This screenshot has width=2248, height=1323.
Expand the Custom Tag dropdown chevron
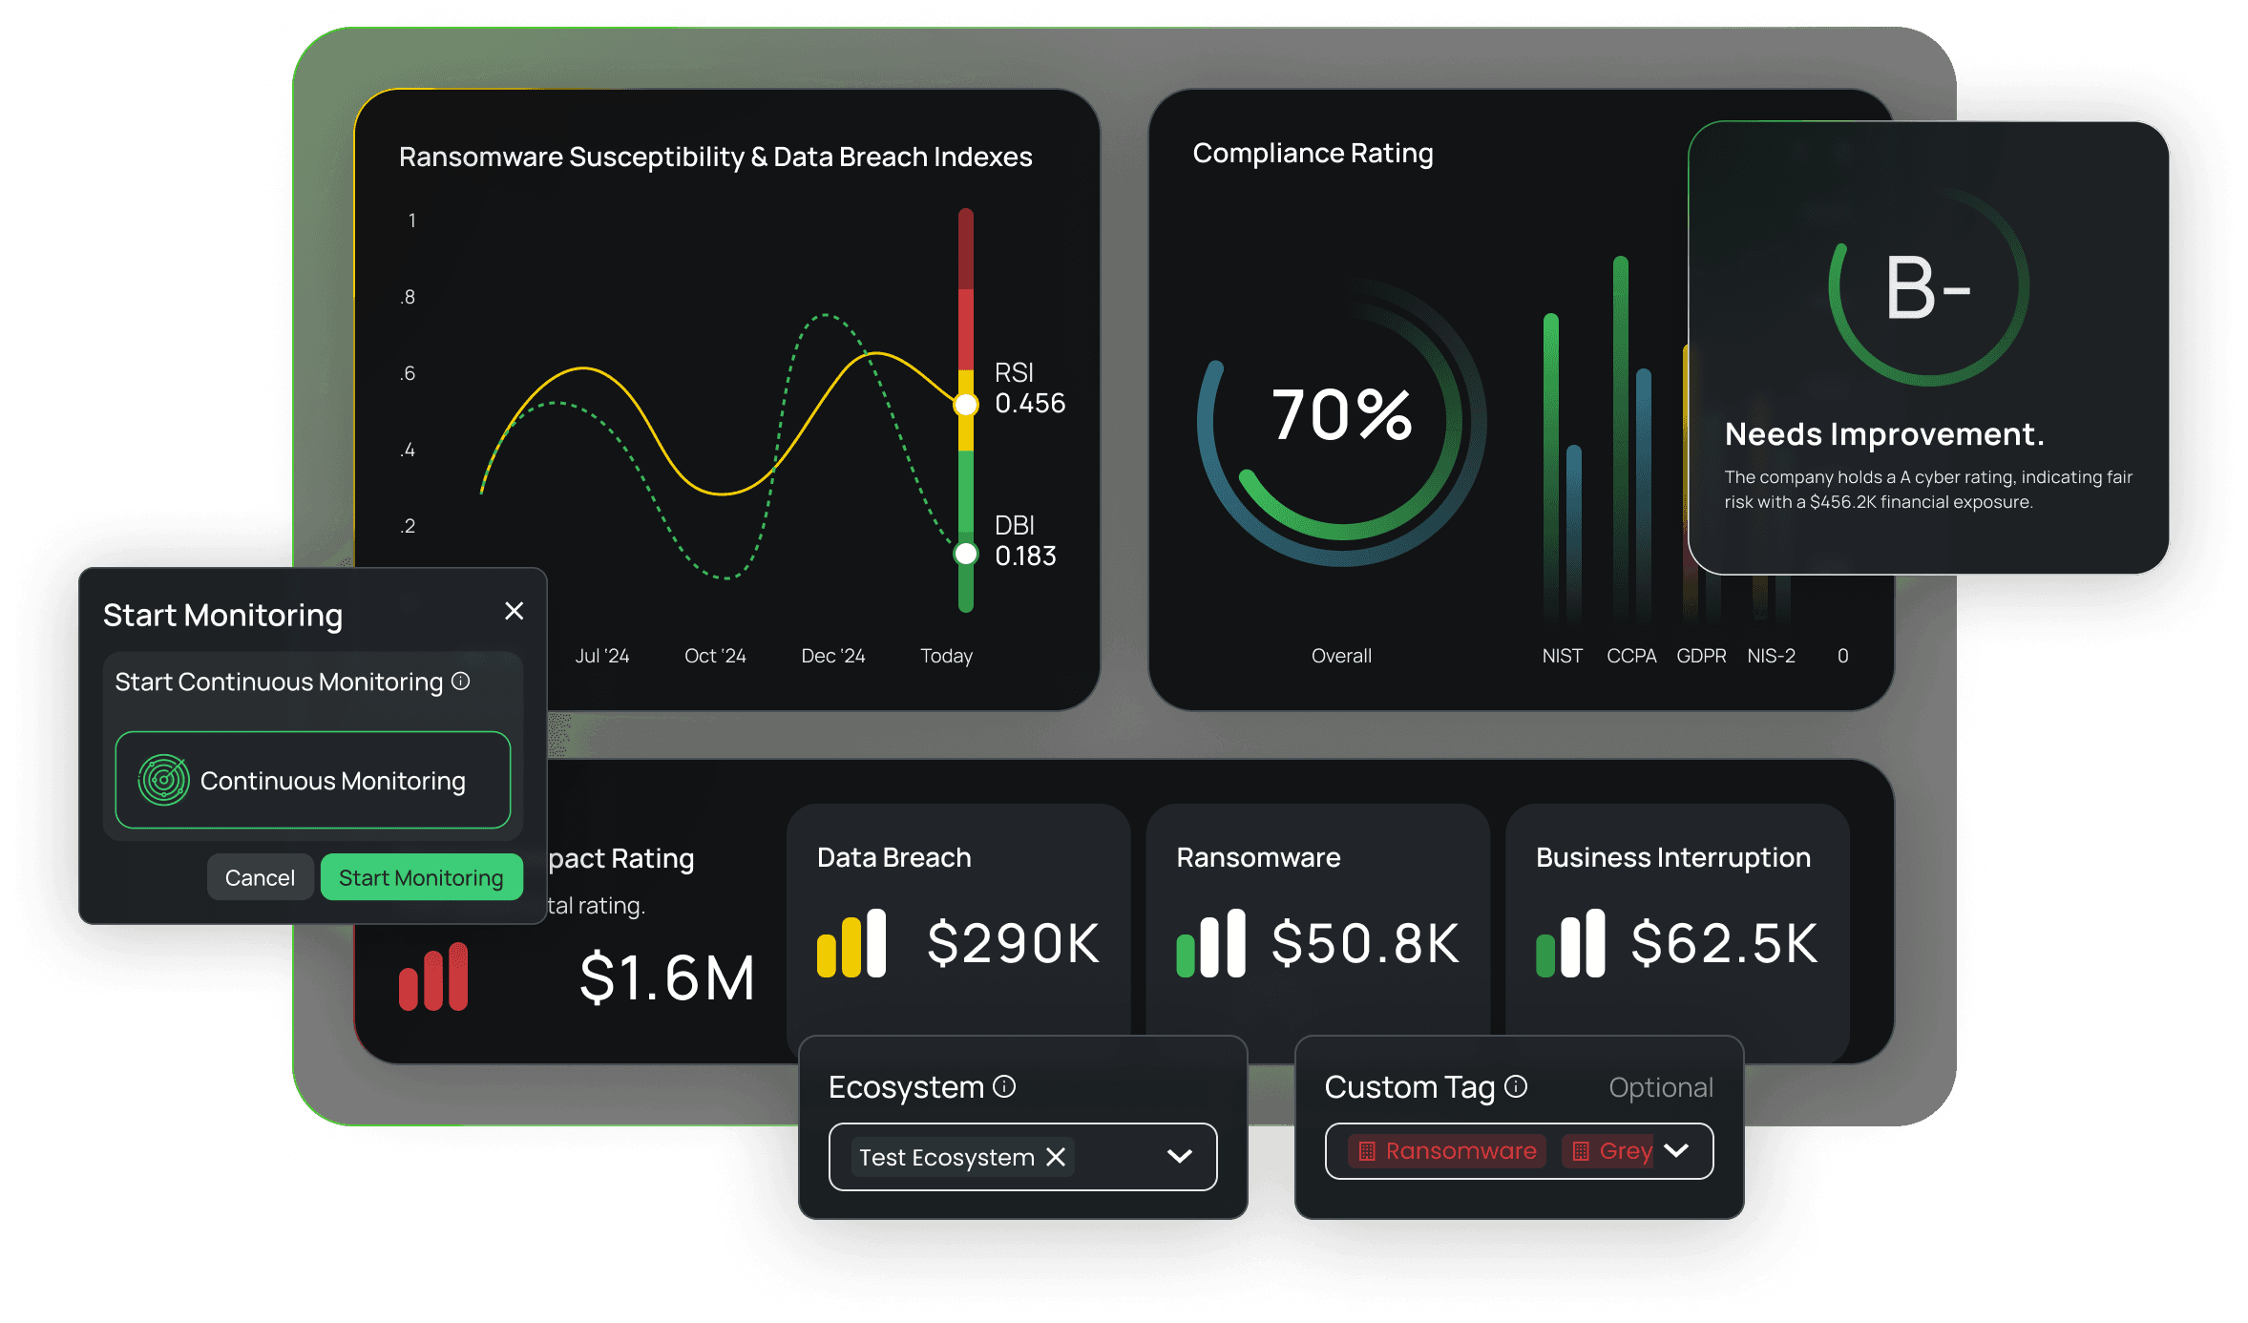[1677, 1151]
